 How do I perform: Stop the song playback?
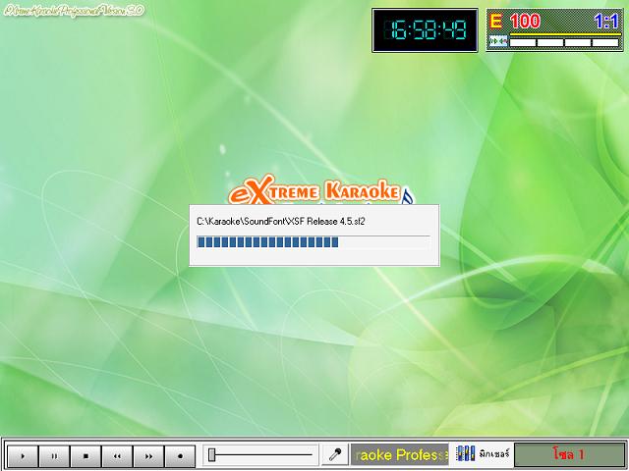pyautogui.click(x=86, y=455)
